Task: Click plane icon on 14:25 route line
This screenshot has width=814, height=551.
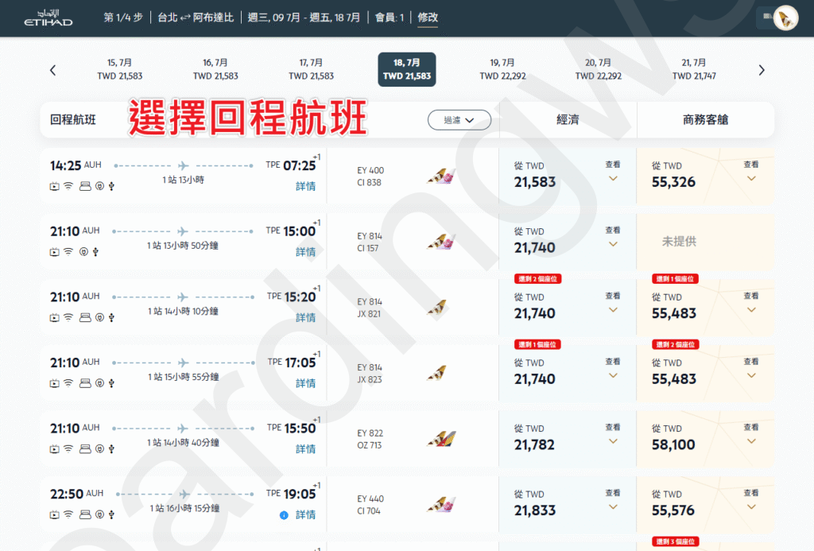Action: click(183, 165)
